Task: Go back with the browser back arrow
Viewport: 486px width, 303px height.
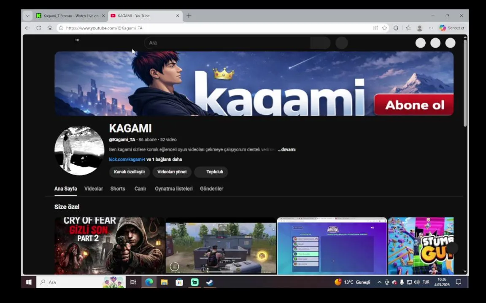Action: (27, 28)
